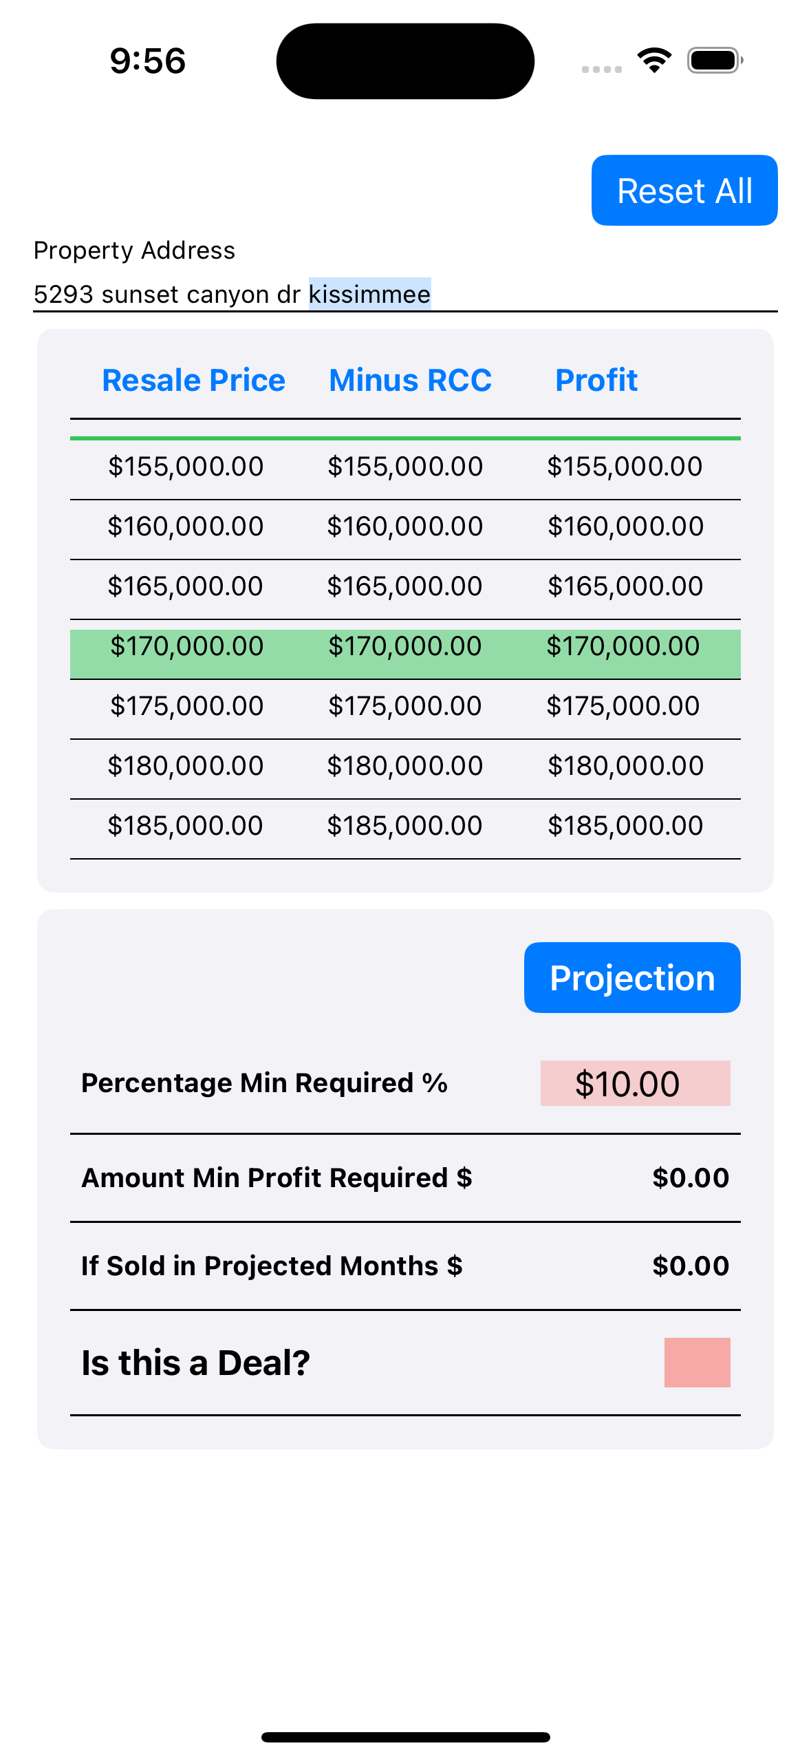Tap the Amount Min Profit Required $0.00 value

(690, 1178)
